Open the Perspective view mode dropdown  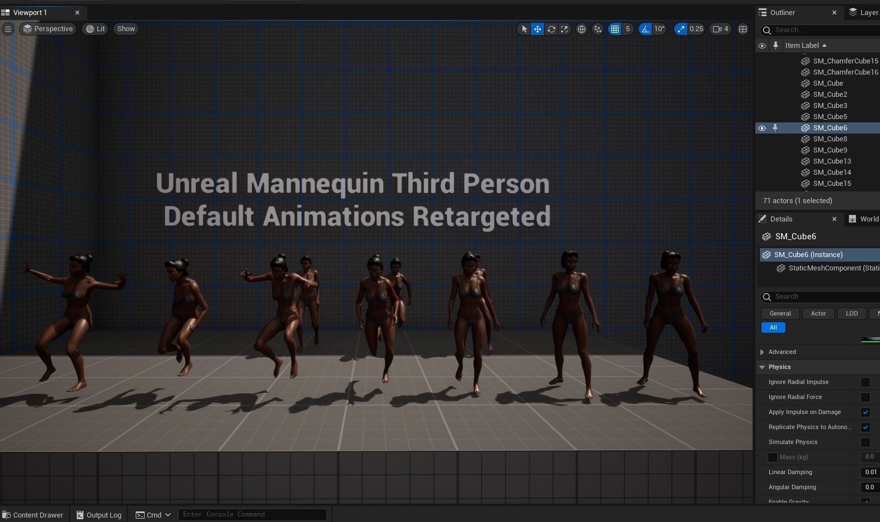click(48, 29)
